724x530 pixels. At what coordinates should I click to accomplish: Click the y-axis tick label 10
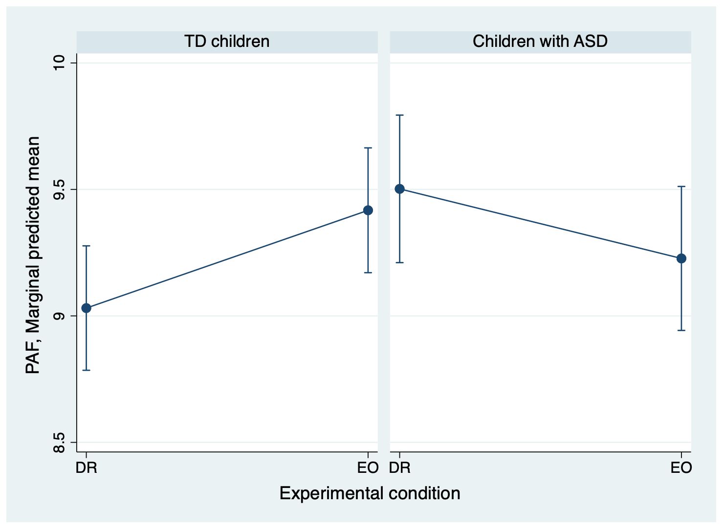tap(59, 63)
